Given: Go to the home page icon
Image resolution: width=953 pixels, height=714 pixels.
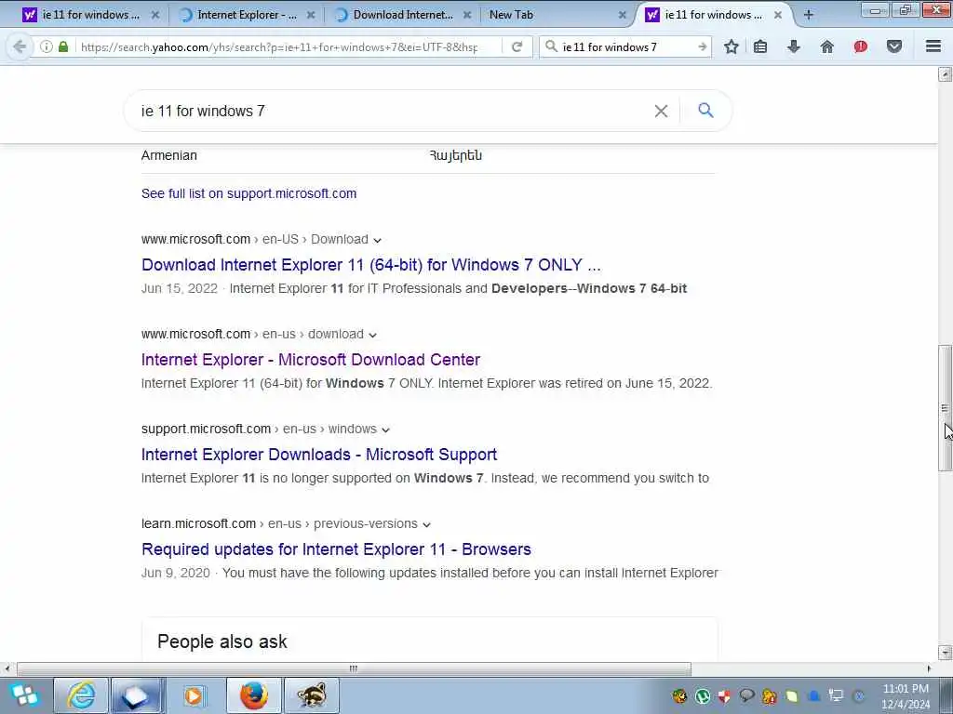Looking at the screenshot, I should (x=826, y=46).
